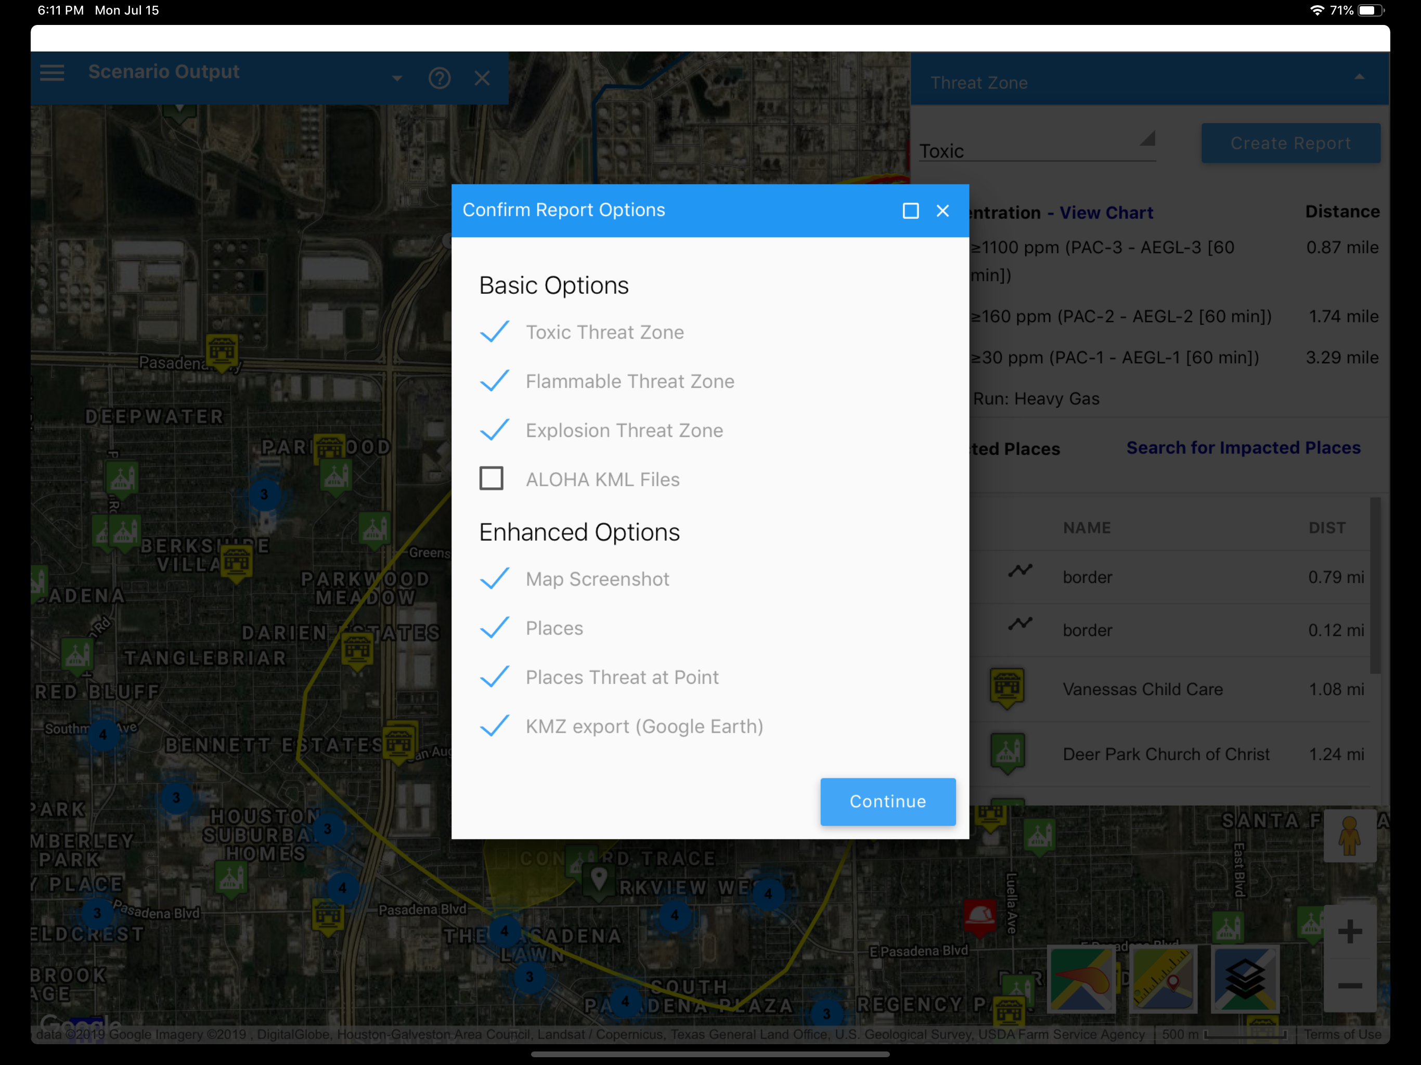Click the Continue button
1421x1065 pixels.
[888, 802]
